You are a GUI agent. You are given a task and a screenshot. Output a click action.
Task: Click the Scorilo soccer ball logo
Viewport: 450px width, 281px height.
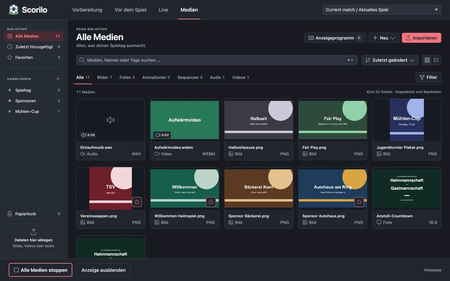[14, 10]
